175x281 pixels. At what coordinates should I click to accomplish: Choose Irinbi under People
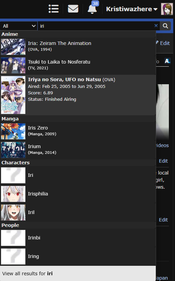[78, 238]
